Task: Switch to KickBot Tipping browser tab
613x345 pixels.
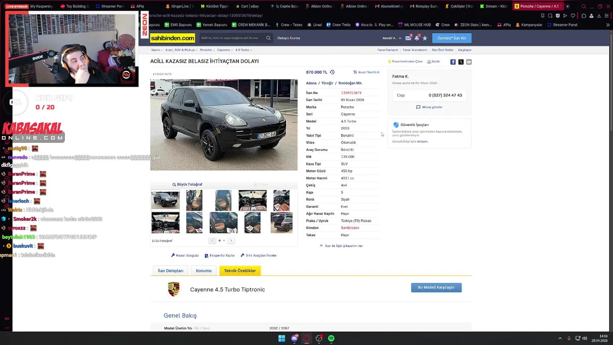Action: [214, 6]
